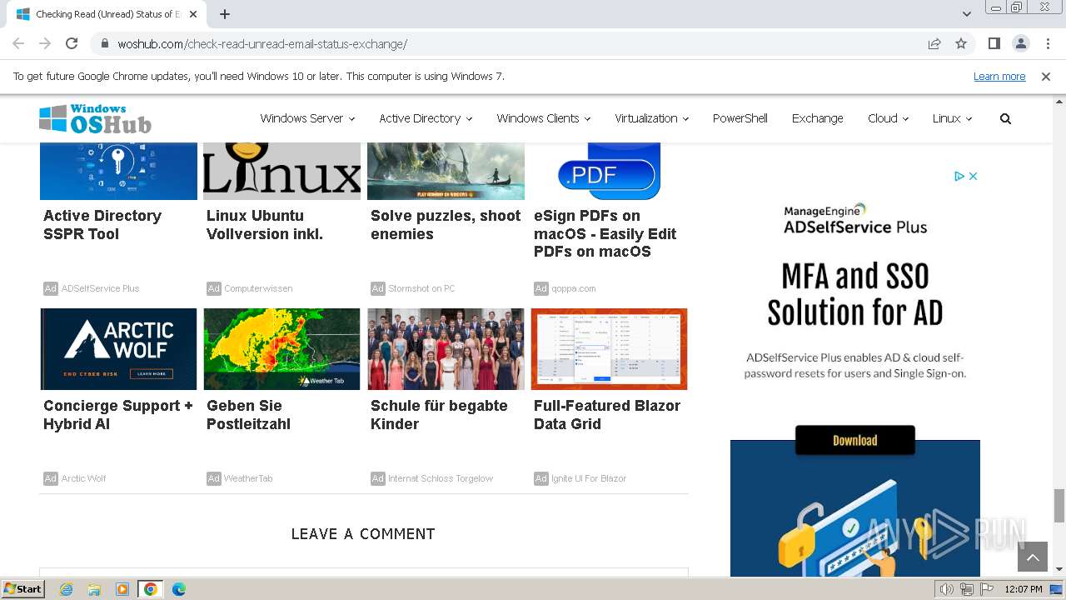Click the Computerwissen advertiser label
The height and width of the screenshot is (600, 1066).
pyautogui.click(x=258, y=288)
